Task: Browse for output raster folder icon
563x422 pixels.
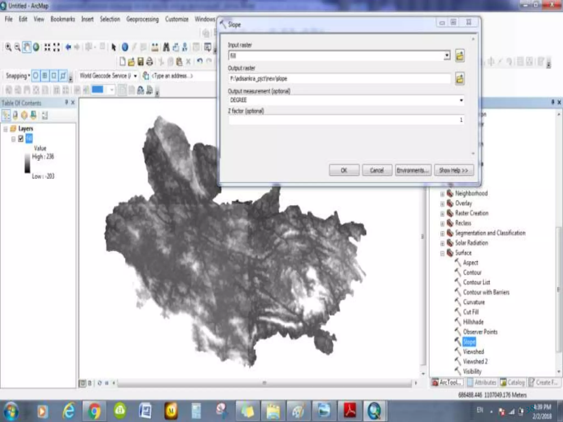Action: click(x=460, y=79)
